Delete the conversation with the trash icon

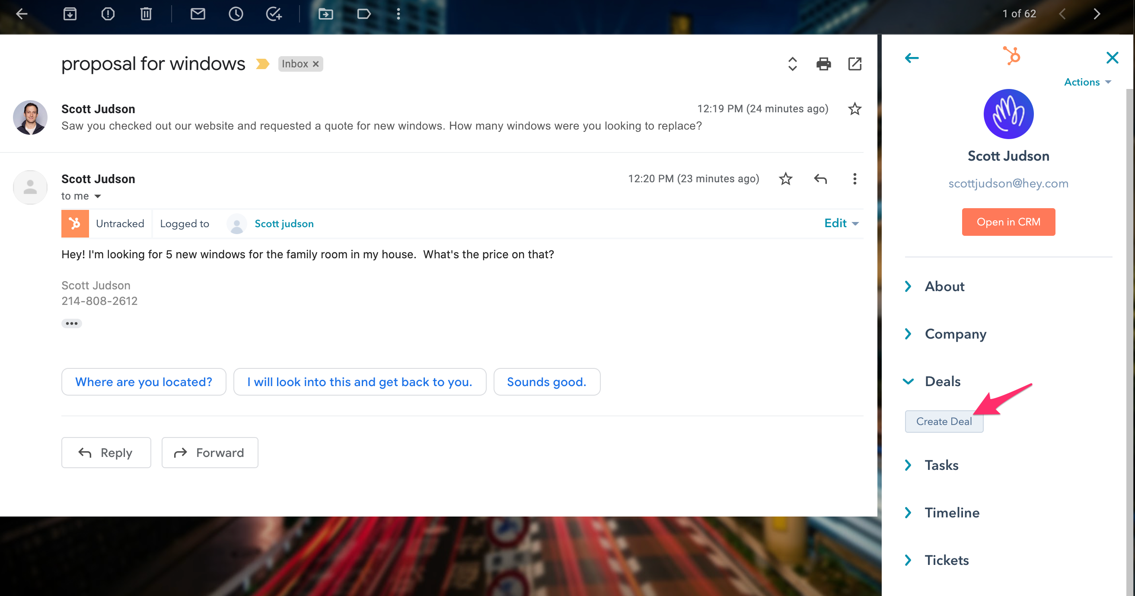click(x=146, y=14)
